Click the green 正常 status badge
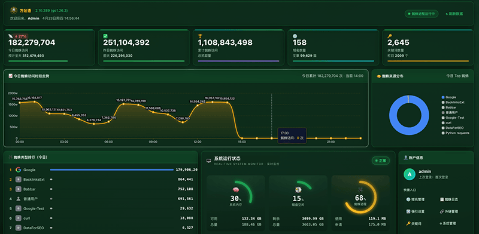Image resolution: width=479 pixels, height=234 pixels. click(381, 161)
